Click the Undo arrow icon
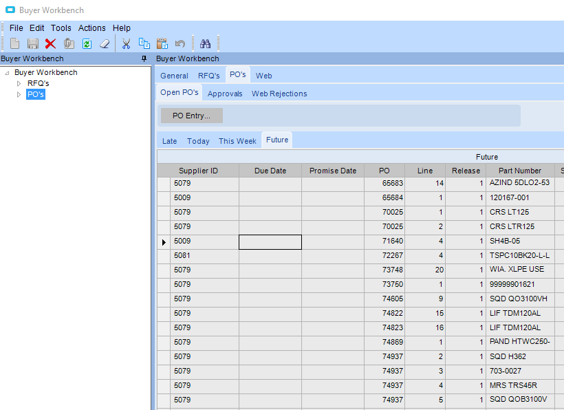The image size is (564, 410). 180,43
